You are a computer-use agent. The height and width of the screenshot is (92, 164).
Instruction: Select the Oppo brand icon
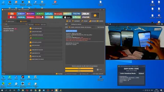40,14
